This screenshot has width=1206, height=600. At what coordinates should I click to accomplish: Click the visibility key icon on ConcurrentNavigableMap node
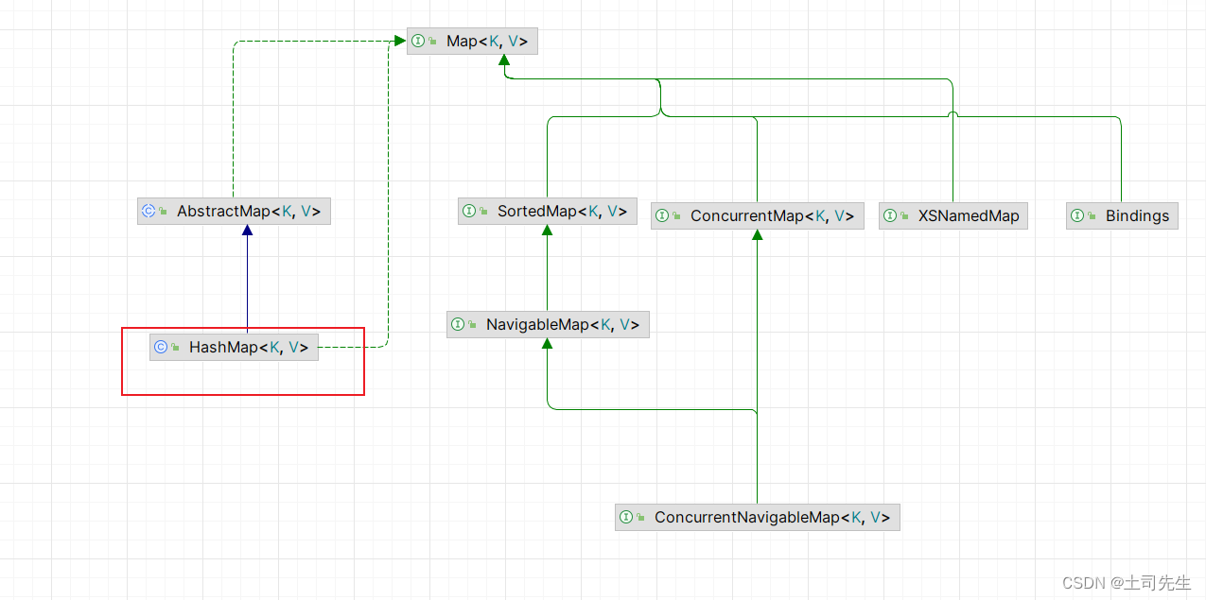(x=640, y=517)
